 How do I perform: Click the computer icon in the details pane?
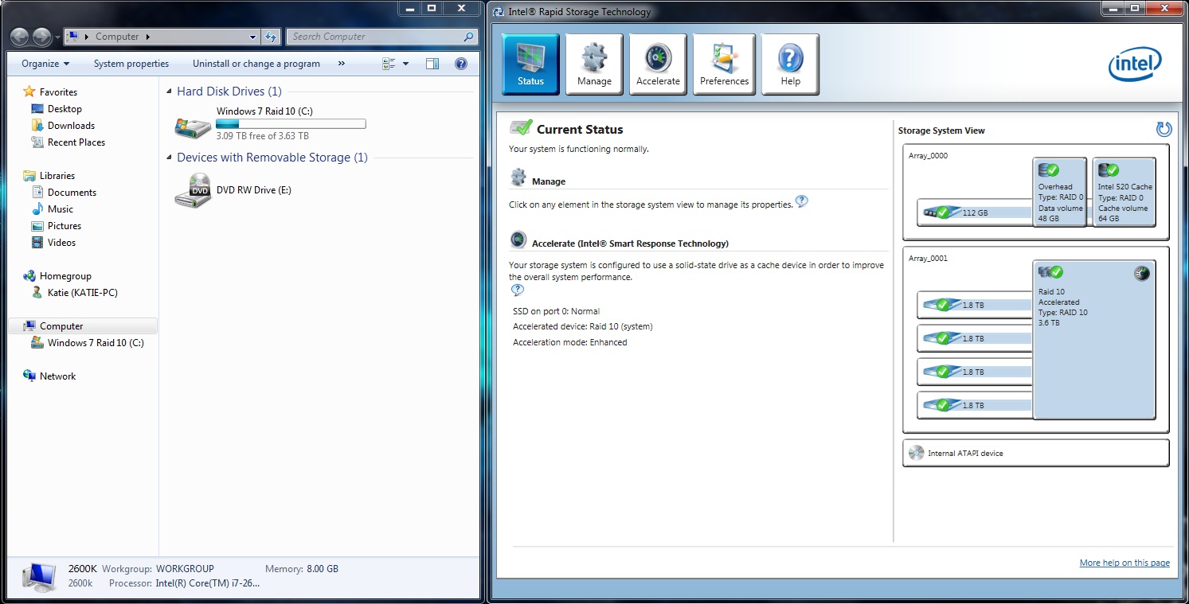coord(39,576)
